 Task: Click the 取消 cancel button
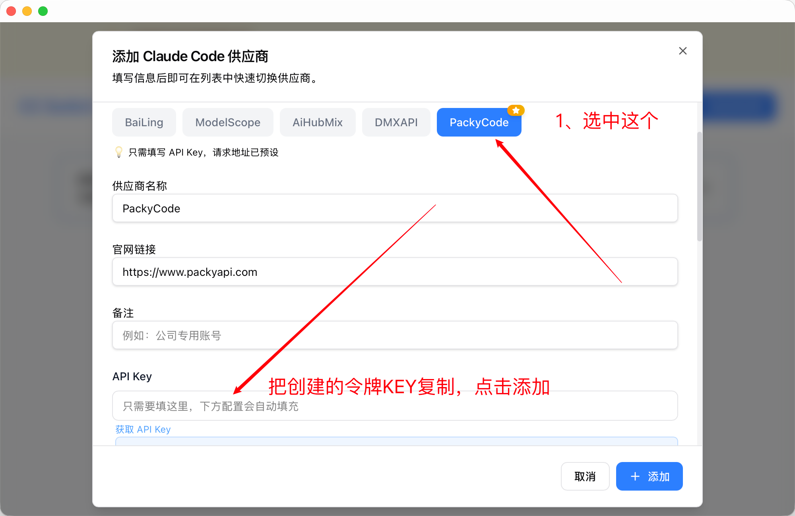(x=585, y=476)
